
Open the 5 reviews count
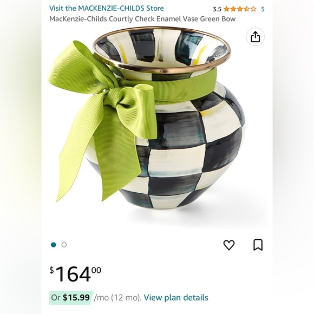point(263,9)
